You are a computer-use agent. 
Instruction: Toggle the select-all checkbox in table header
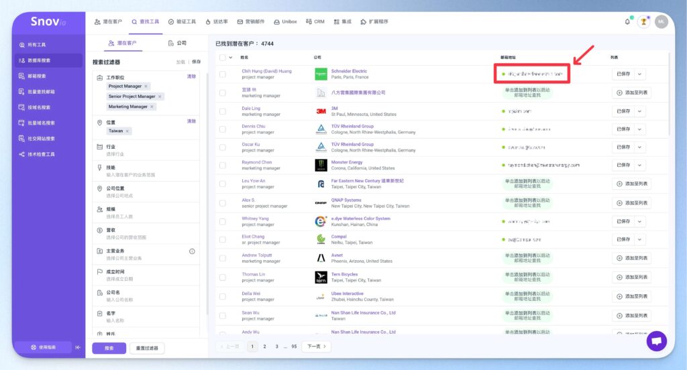223,58
